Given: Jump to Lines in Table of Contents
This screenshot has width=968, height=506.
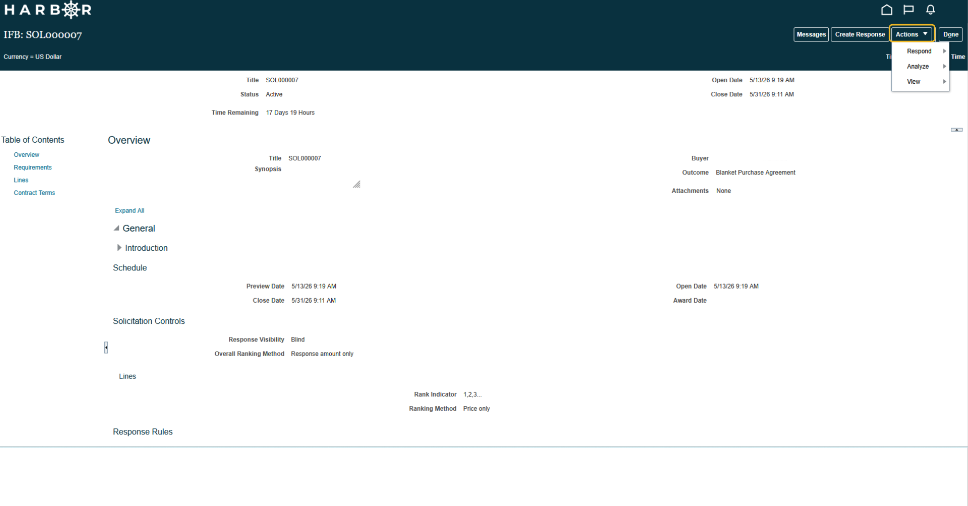Looking at the screenshot, I should (21, 180).
